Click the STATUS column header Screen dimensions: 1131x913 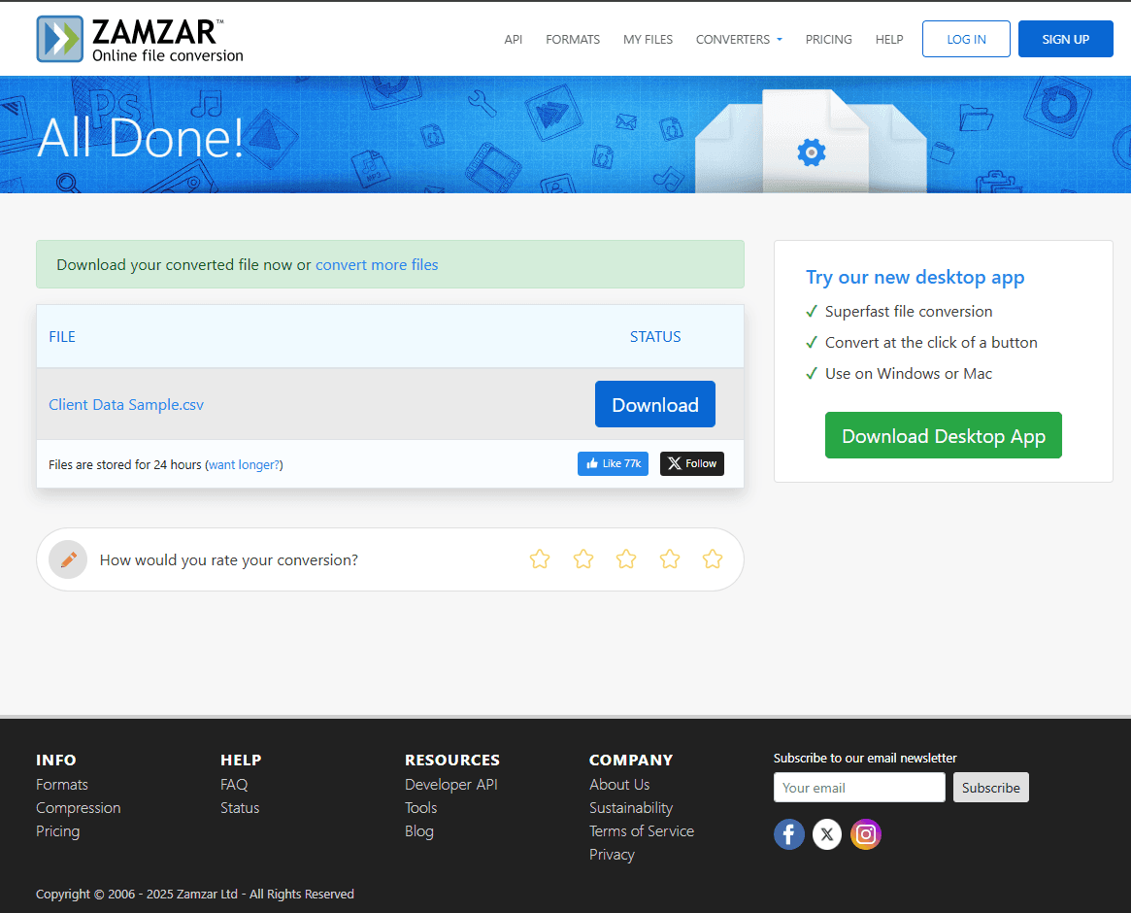(x=655, y=336)
